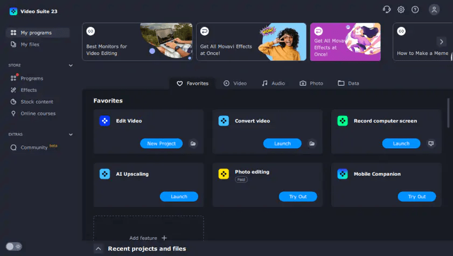Screen dimensions: 453x256
Task: Click round icon on Get All Movavi Effects banner
Action: click(x=205, y=31)
